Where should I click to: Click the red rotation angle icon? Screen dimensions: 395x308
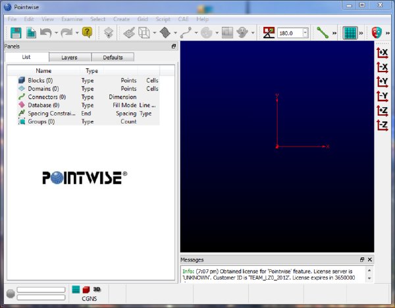(269, 33)
